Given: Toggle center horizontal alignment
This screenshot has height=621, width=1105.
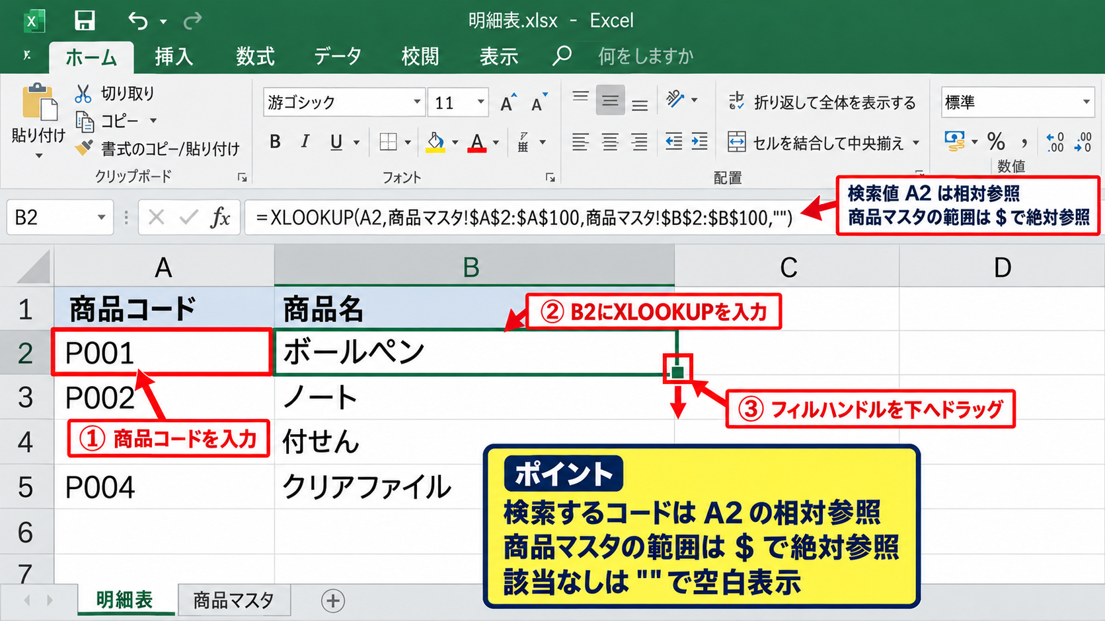Looking at the screenshot, I should (610, 141).
